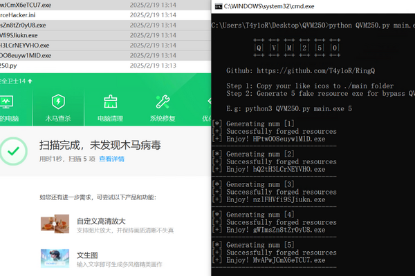Click the 扫描完成，未发现木马病毒 heading
Image resolution: width=415 pixels, height=276 pixels.
point(100,145)
